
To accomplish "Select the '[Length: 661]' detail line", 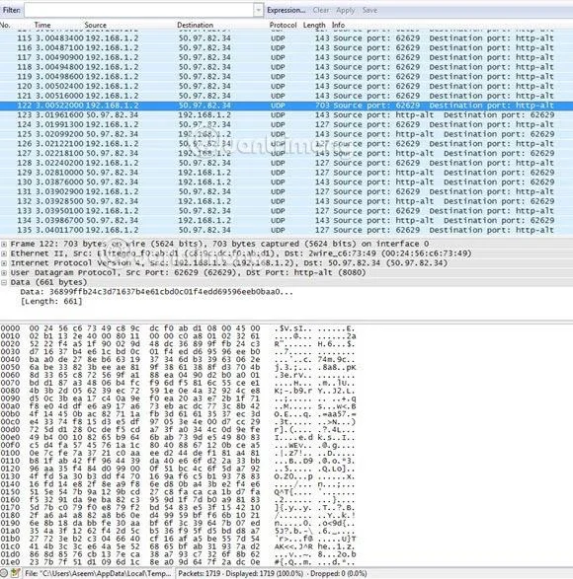I will coord(51,302).
